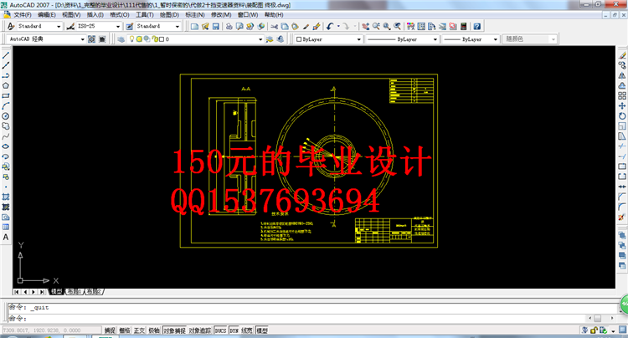Toggle 对象捕捉 object snap

coord(174,330)
